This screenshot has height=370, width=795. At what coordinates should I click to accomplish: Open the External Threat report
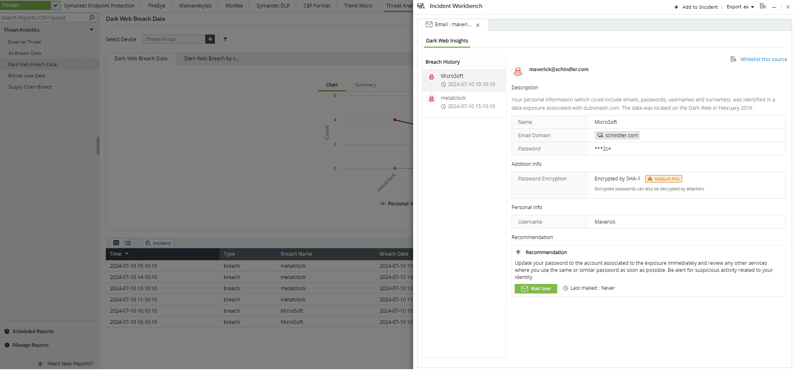25,42
